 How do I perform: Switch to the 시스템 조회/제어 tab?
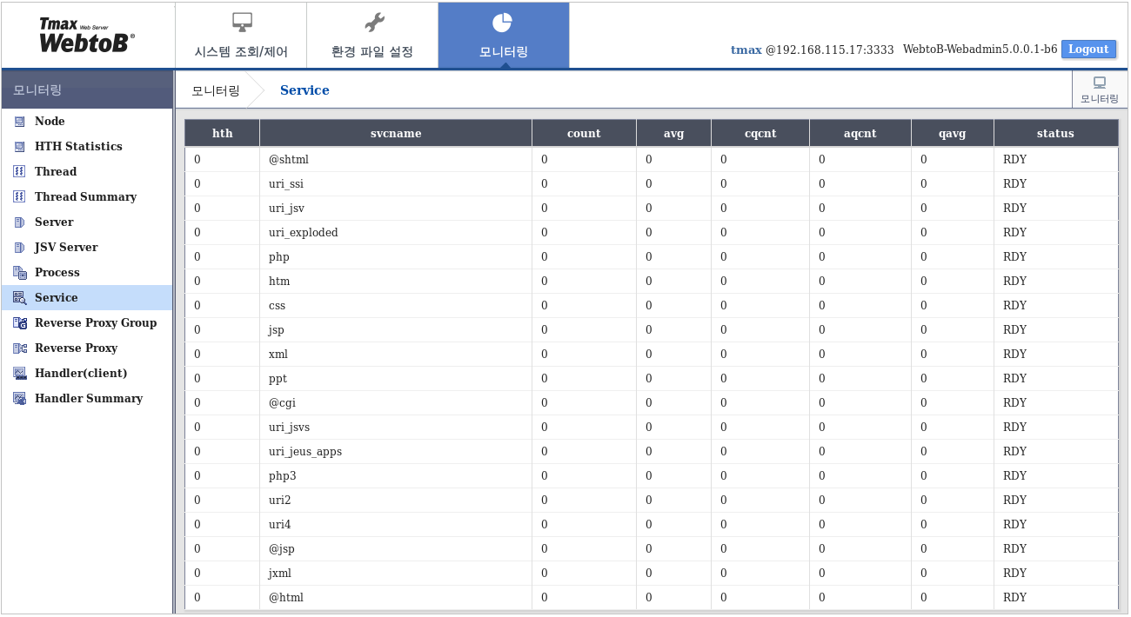click(241, 35)
